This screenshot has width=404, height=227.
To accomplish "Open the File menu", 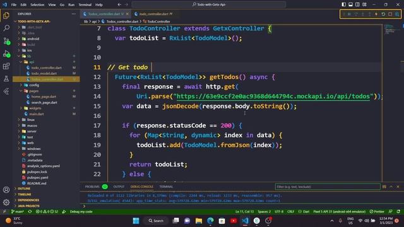I will (14, 4).
